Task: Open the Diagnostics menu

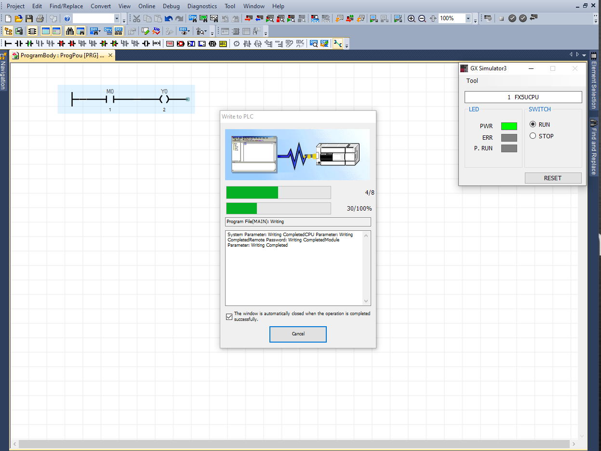Action: point(202,6)
